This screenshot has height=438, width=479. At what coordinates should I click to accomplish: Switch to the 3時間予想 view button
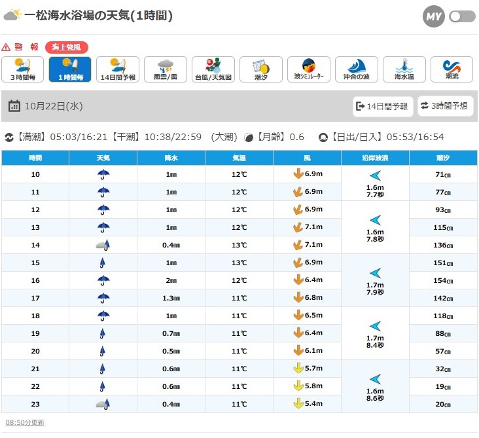446,106
